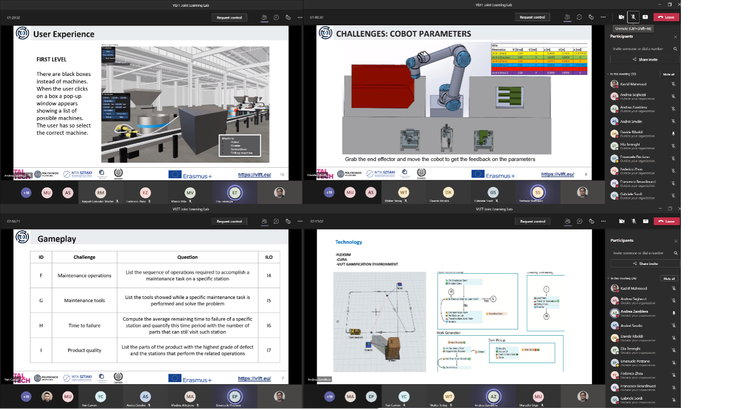The height and width of the screenshot is (410, 745).
Task: Open More actions in the Technology window
Action: pyautogui.click(x=604, y=222)
